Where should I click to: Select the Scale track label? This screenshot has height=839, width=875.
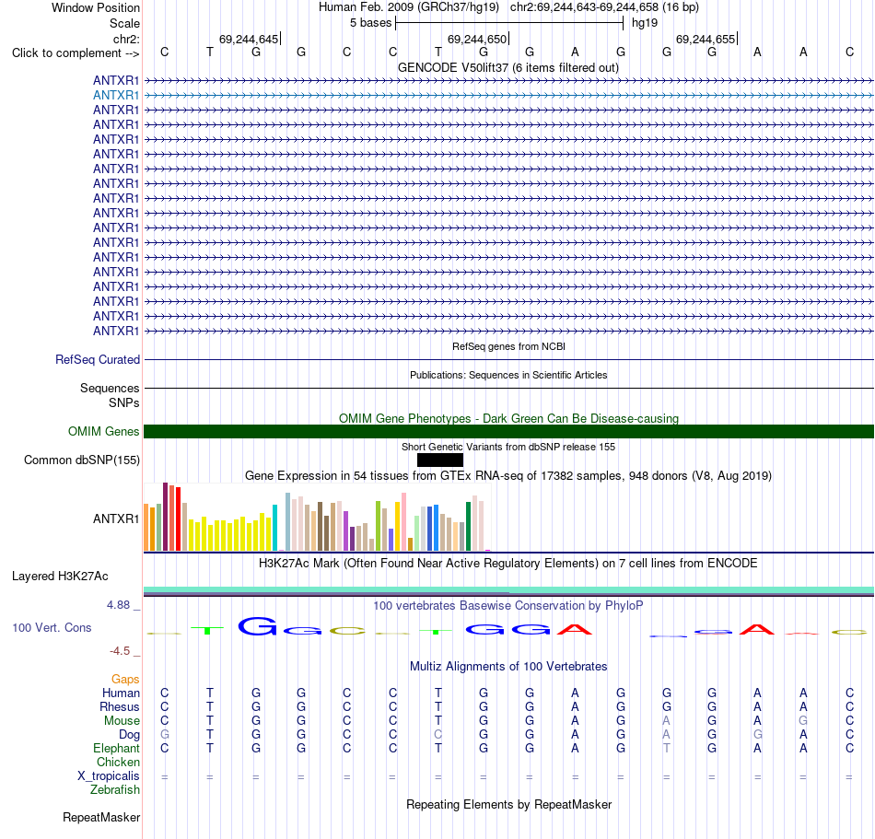point(124,23)
